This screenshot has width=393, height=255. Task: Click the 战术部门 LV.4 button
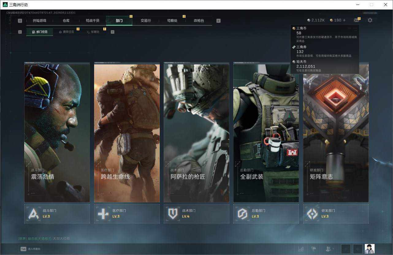196,214
